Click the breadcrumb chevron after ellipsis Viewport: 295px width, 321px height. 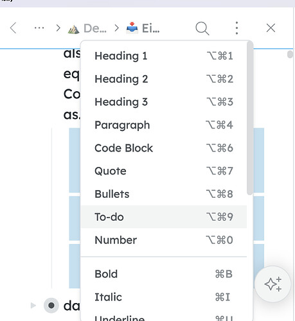(x=58, y=28)
